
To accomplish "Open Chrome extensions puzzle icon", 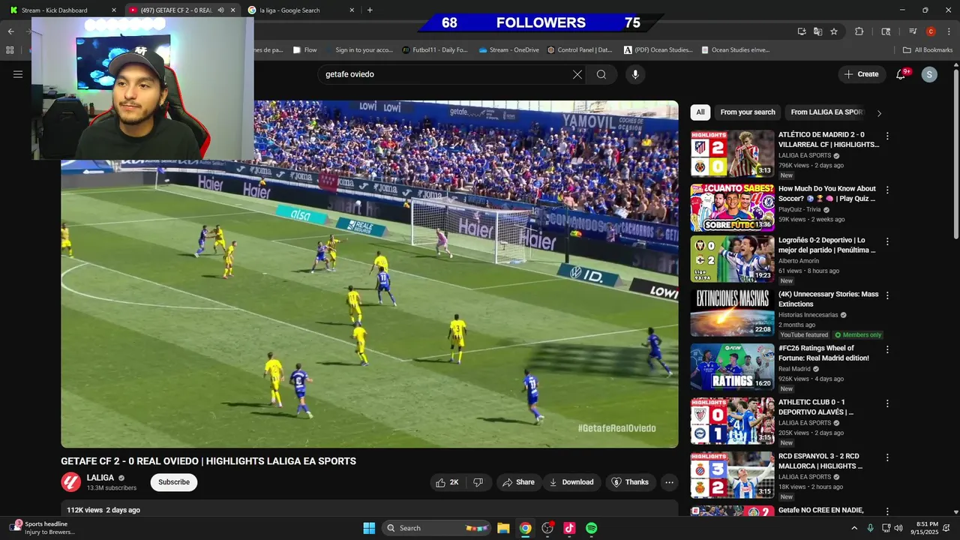I will pos(859,31).
